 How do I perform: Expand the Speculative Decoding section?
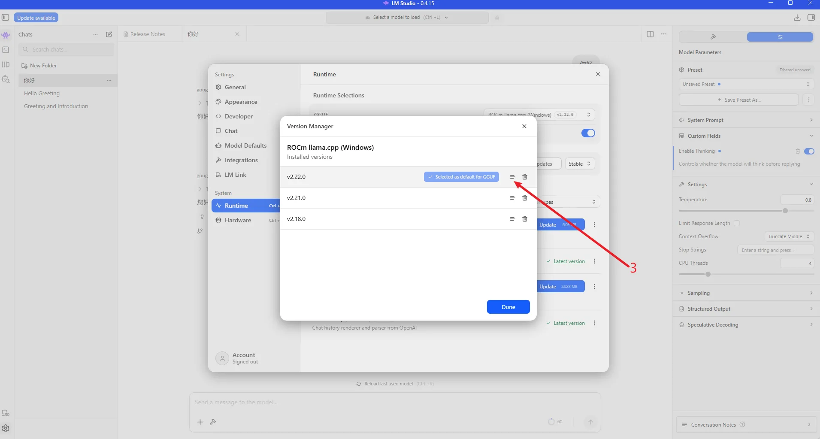(x=746, y=325)
